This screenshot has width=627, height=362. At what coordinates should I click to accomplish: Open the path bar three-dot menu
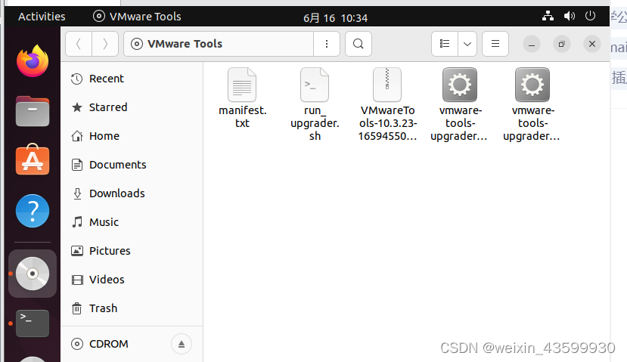pos(327,44)
